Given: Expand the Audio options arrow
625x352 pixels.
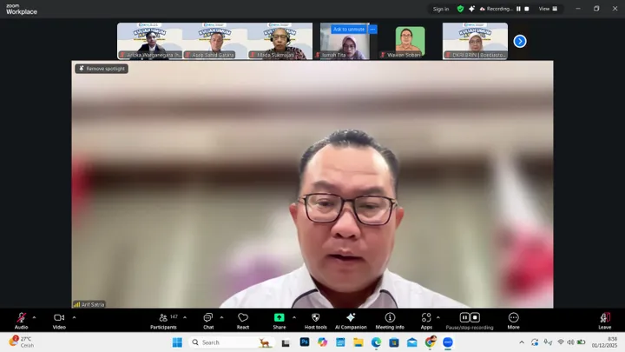Looking at the screenshot, I should point(34,317).
